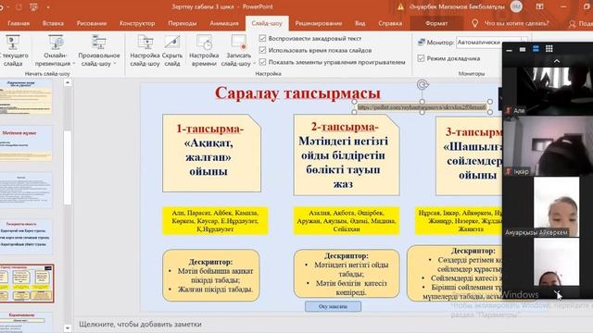Open ribbon display options icon

pos(539,6)
